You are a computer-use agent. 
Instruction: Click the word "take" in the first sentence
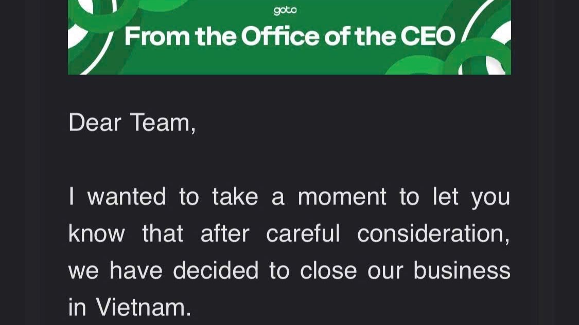click(x=235, y=197)
